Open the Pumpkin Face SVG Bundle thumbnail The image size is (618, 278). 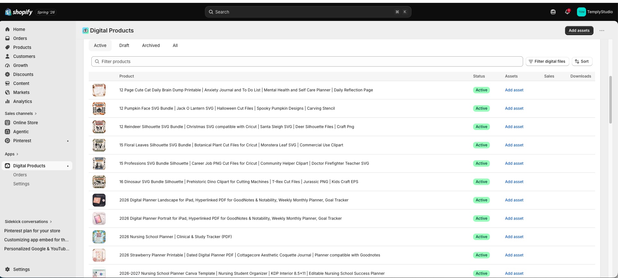coord(99,108)
